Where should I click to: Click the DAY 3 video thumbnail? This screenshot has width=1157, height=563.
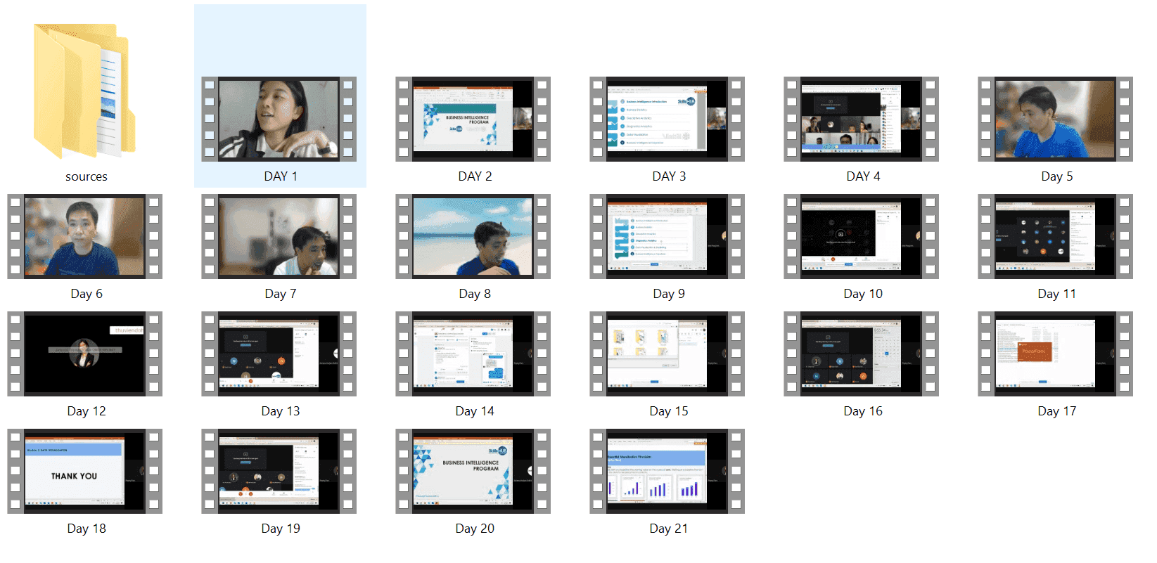[667, 119]
